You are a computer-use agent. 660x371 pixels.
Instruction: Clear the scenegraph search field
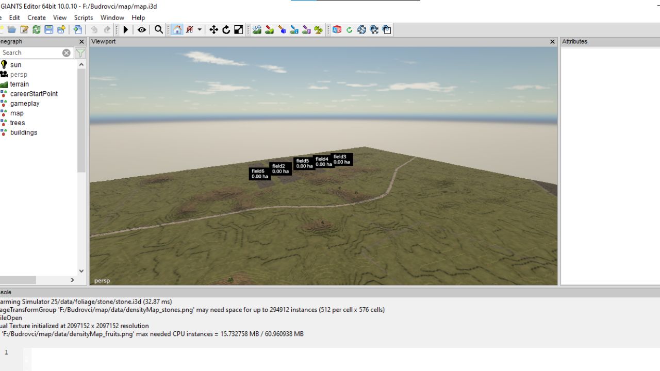click(67, 53)
